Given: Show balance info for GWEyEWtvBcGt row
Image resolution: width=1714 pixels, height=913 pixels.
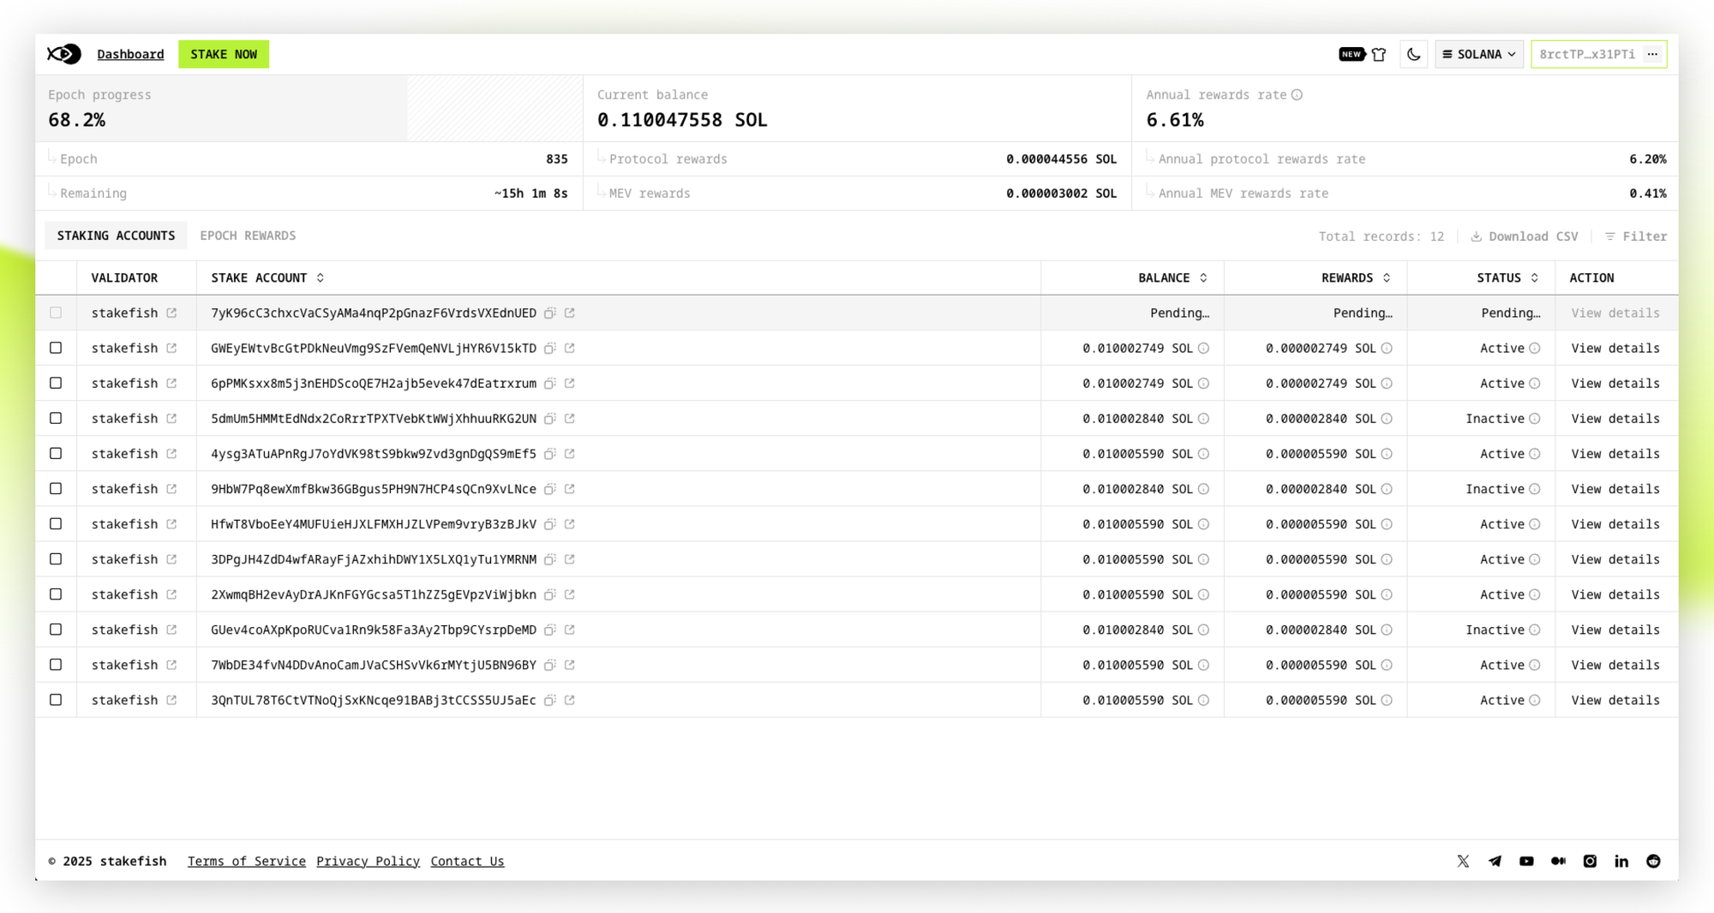Looking at the screenshot, I should (1203, 349).
